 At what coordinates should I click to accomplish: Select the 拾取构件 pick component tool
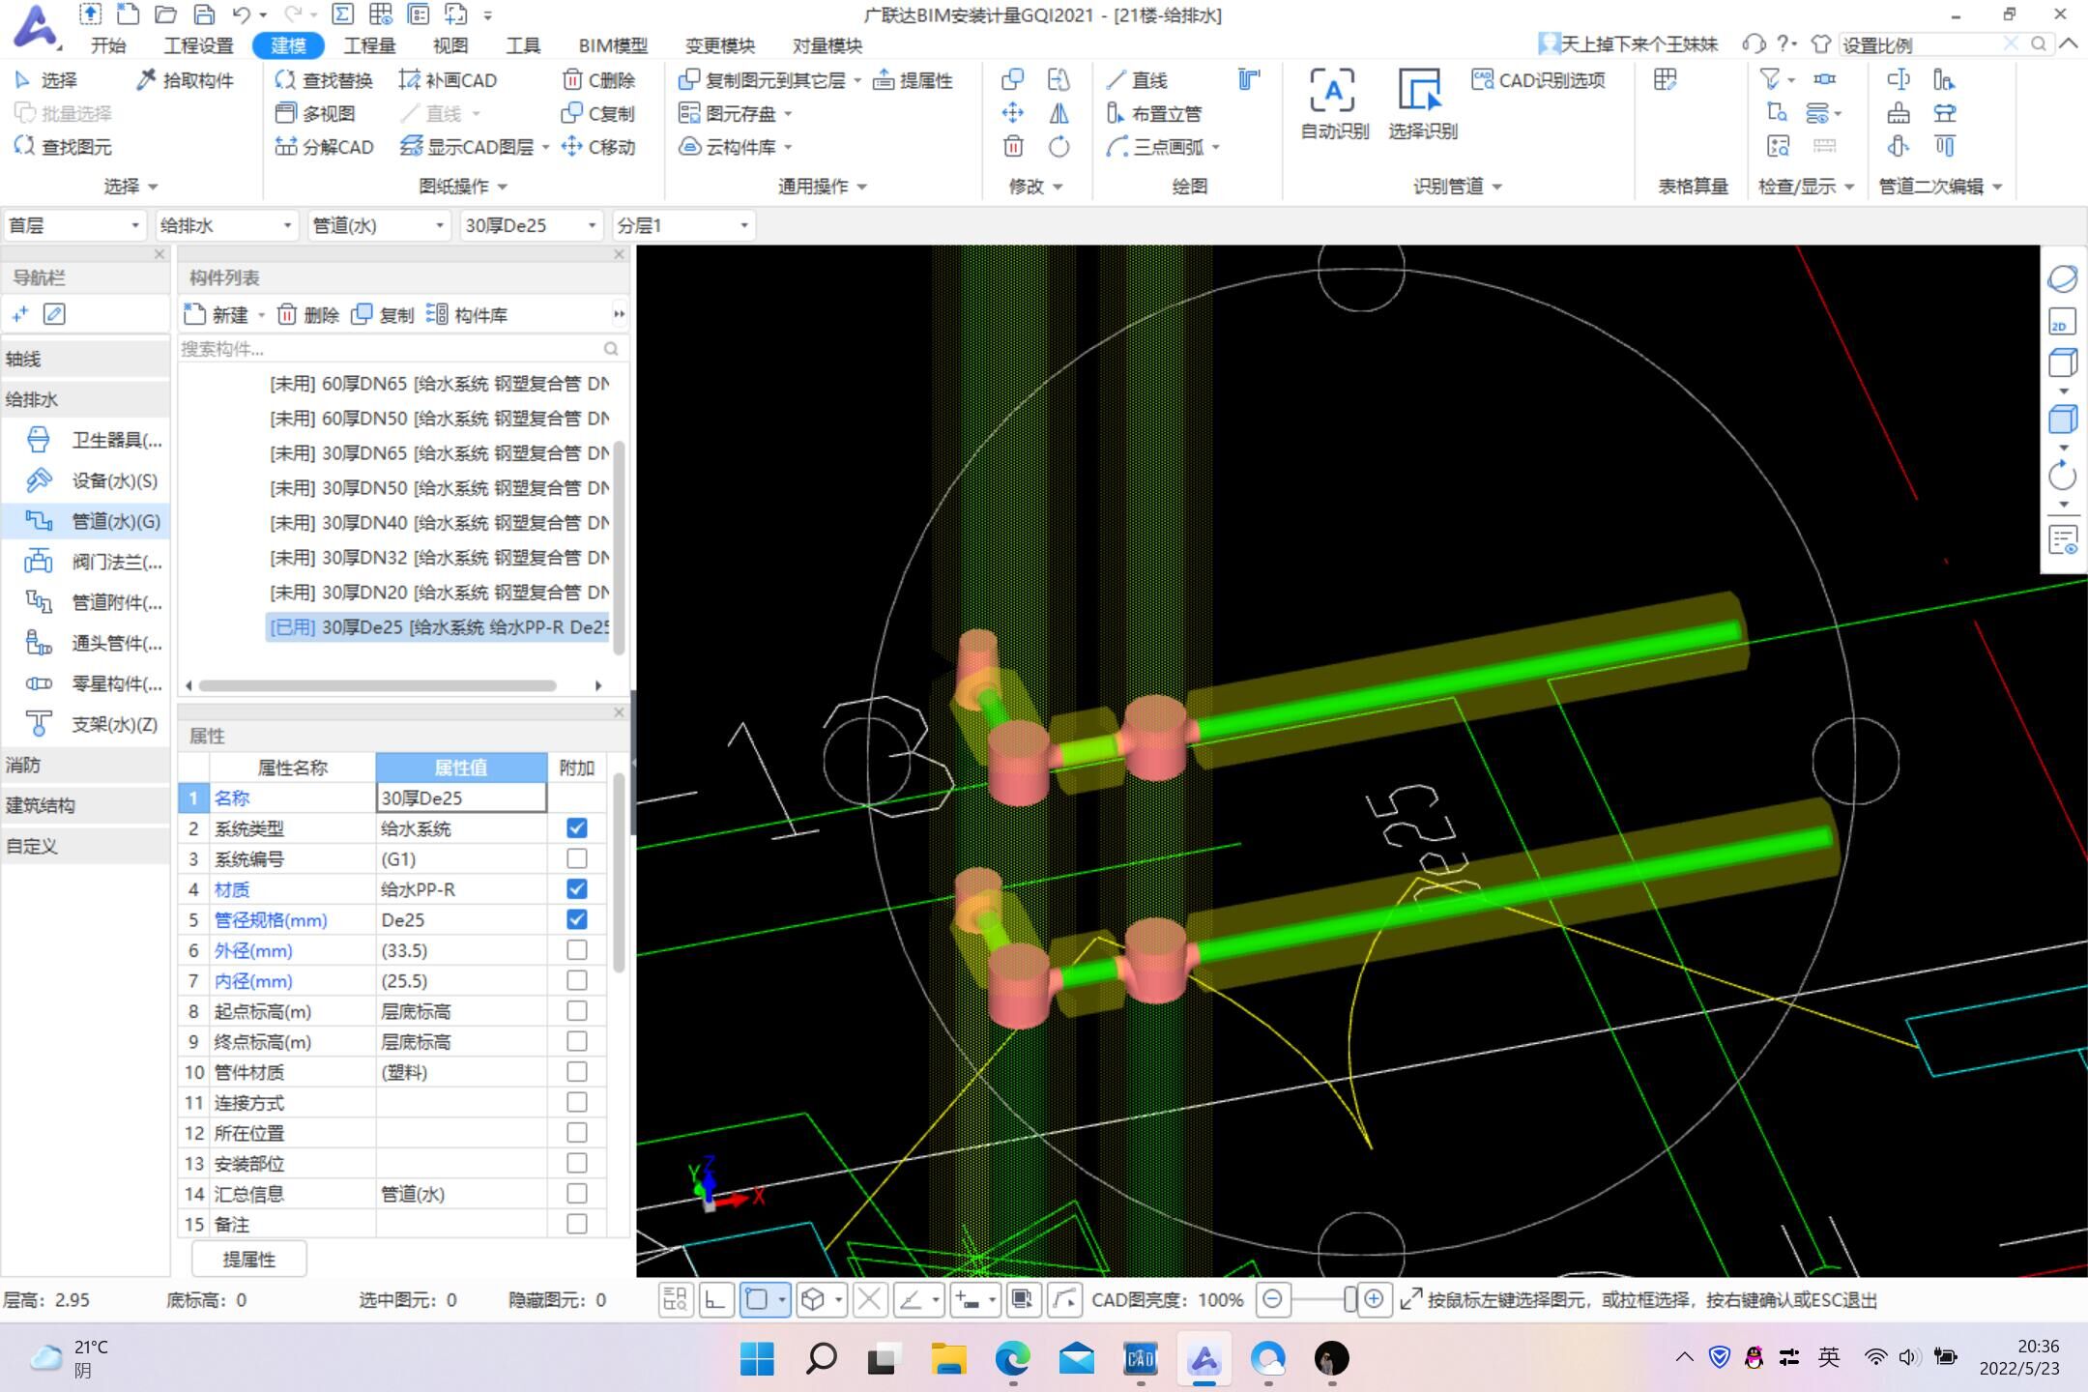pyautogui.click(x=185, y=80)
